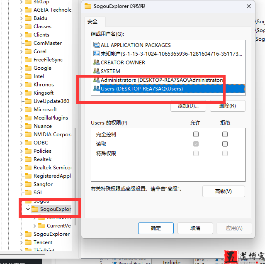The height and width of the screenshot is (264, 265).
Task: Expand the Microsoft registry key
Action: point(21,110)
